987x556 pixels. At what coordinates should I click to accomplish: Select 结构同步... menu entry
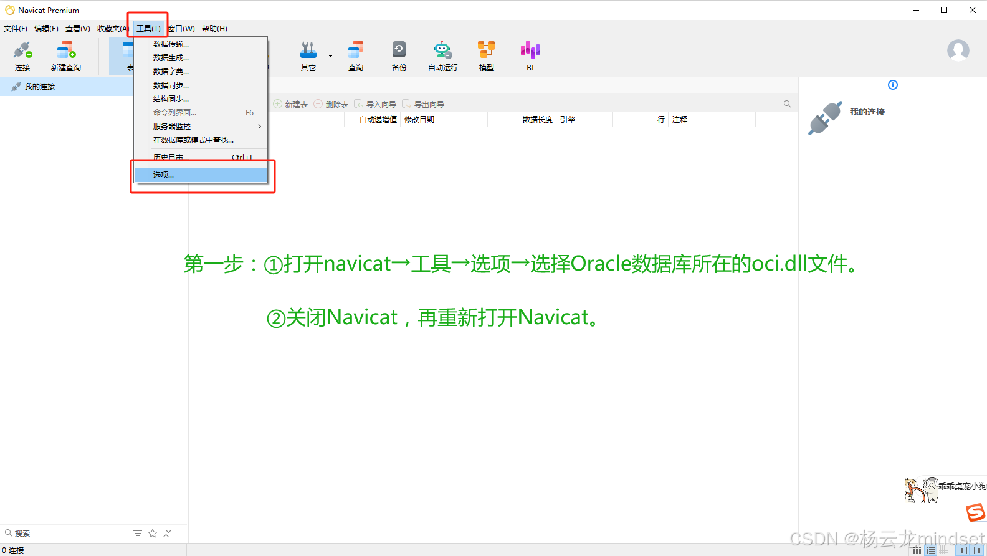coord(201,98)
